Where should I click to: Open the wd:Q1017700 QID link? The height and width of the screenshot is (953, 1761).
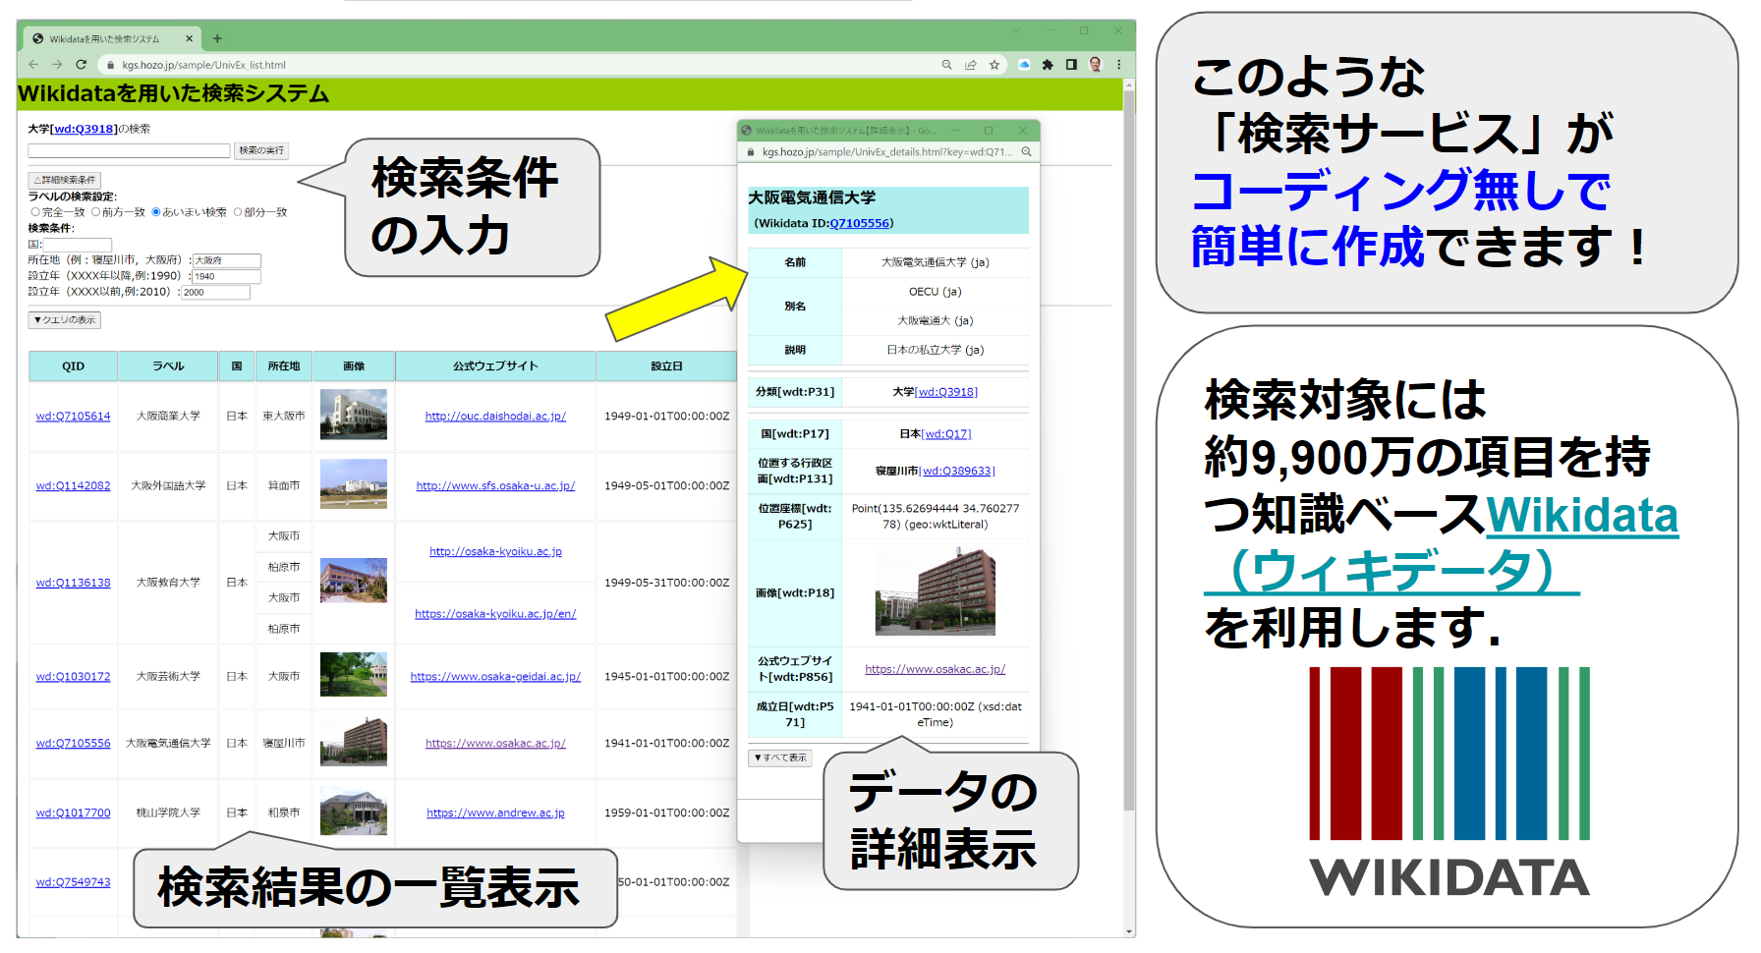pyautogui.click(x=74, y=813)
